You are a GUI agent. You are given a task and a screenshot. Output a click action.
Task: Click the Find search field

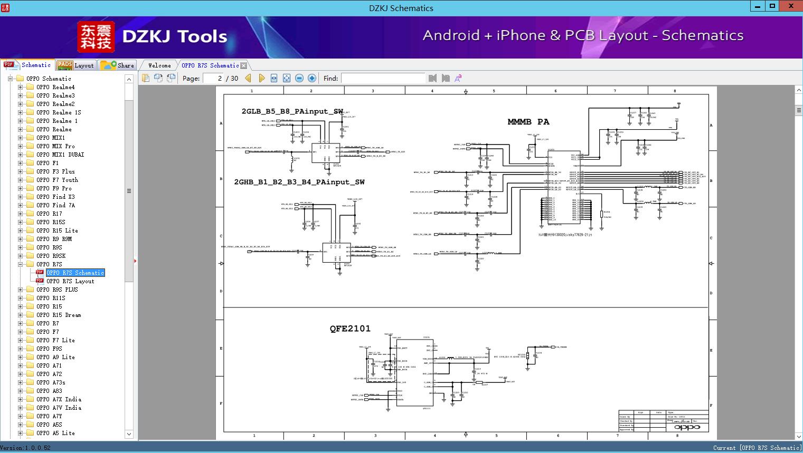tap(383, 78)
